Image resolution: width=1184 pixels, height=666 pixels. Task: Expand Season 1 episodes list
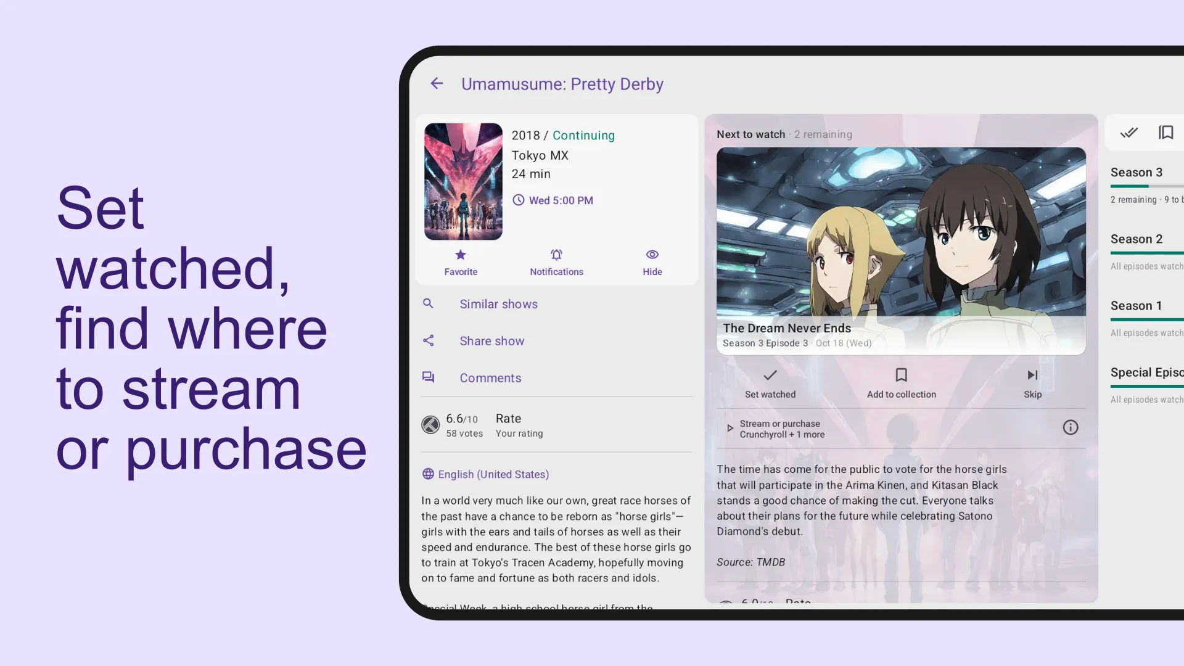tap(1137, 306)
